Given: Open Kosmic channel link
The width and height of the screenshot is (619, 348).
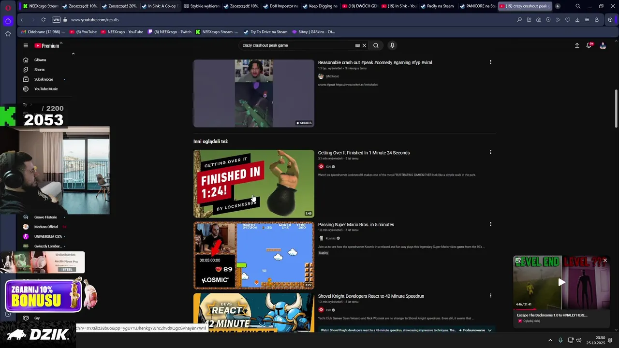Looking at the screenshot, I should [330, 238].
